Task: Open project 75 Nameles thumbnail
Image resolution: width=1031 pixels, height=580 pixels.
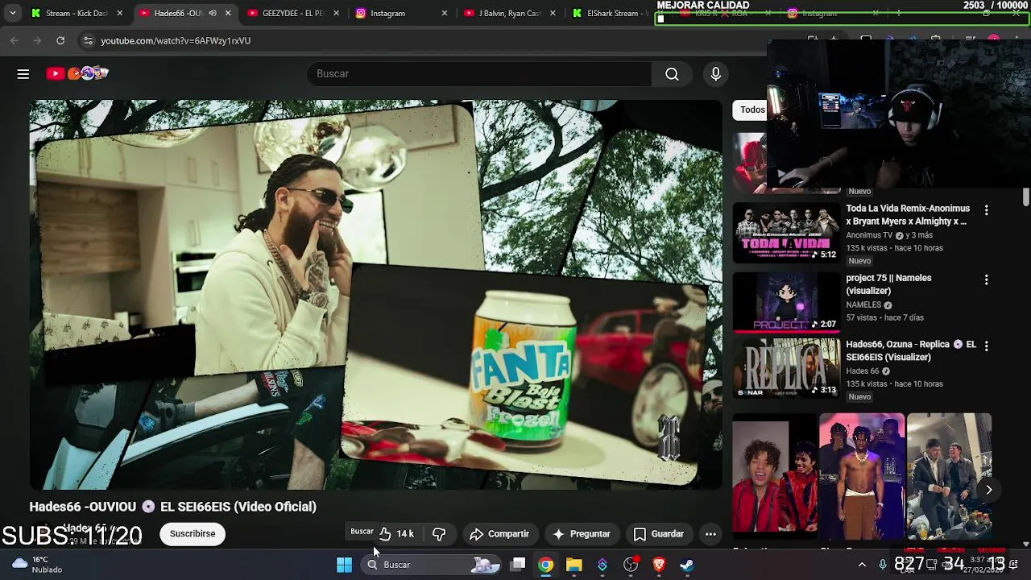Action: point(786,302)
